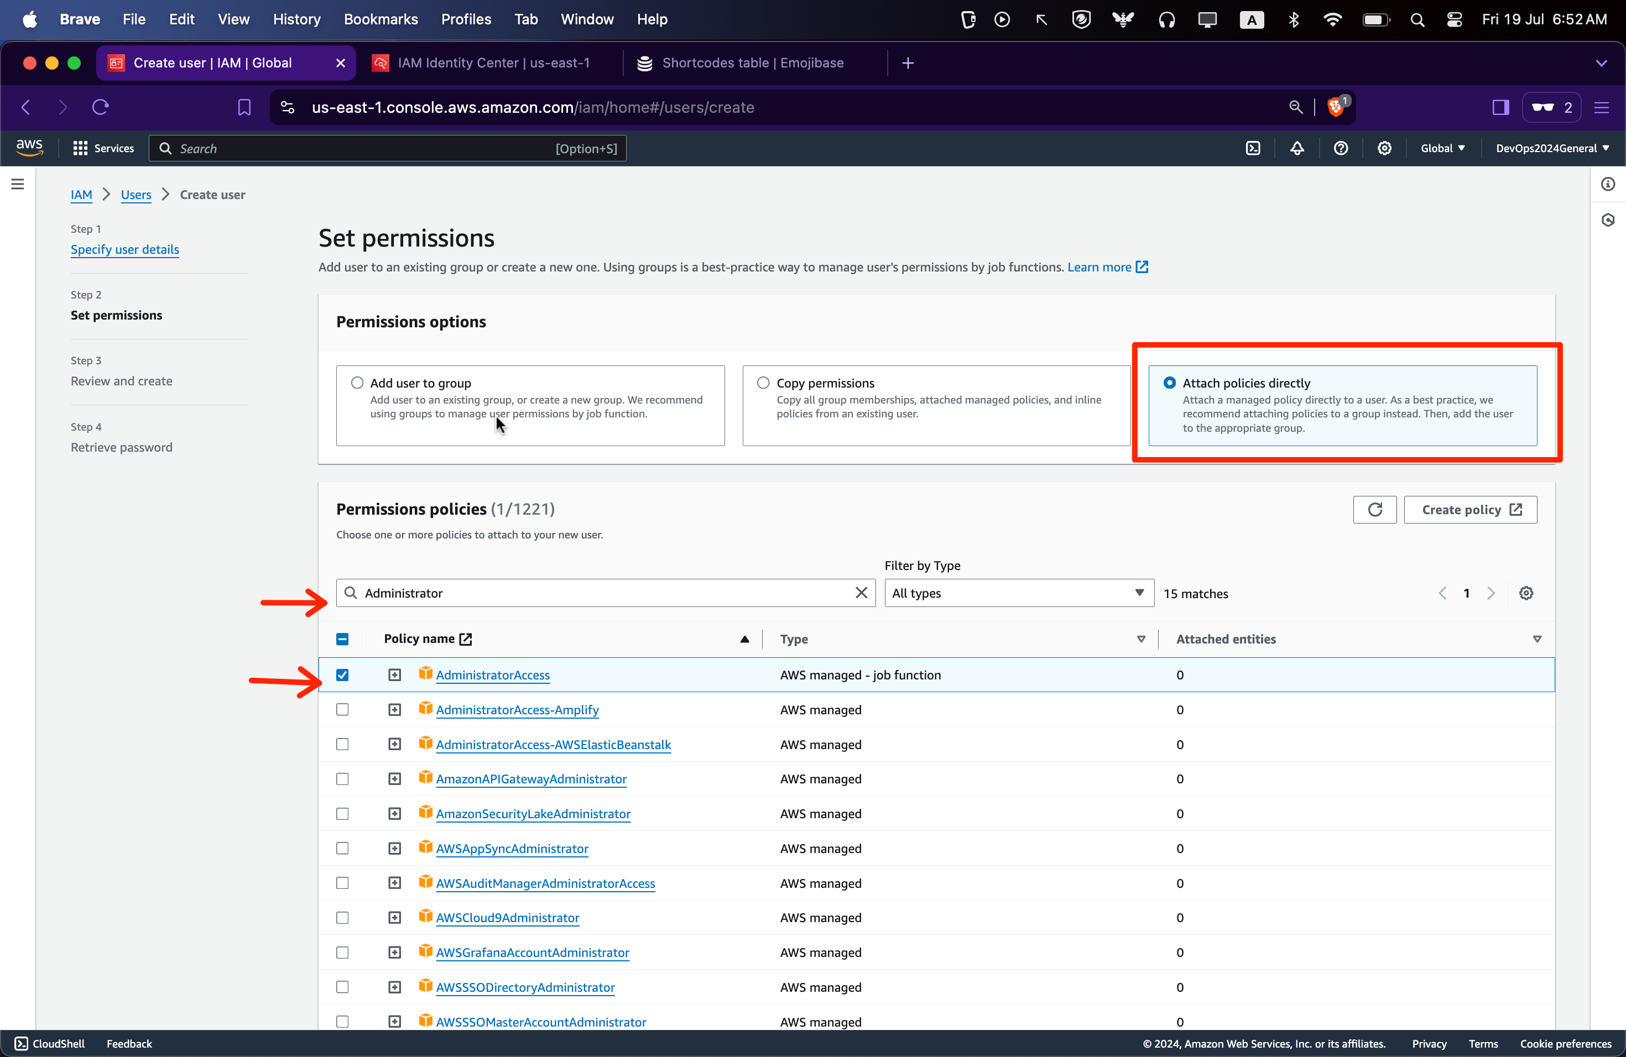Open the Filter by Type dropdown

(1018, 593)
